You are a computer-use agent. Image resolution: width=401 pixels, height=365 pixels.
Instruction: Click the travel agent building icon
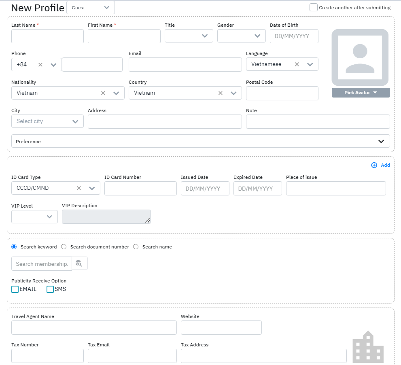click(368, 346)
